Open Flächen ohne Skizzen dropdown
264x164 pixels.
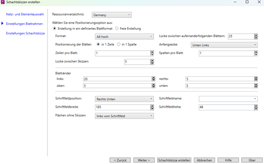(x=124, y=116)
